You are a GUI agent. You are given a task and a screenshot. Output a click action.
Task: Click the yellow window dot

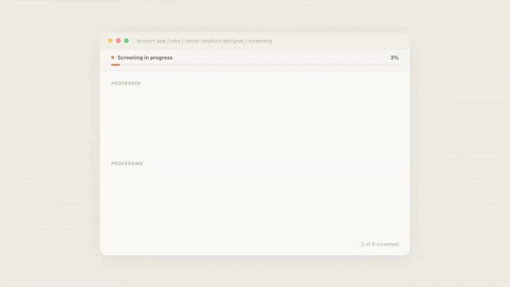coord(110,41)
